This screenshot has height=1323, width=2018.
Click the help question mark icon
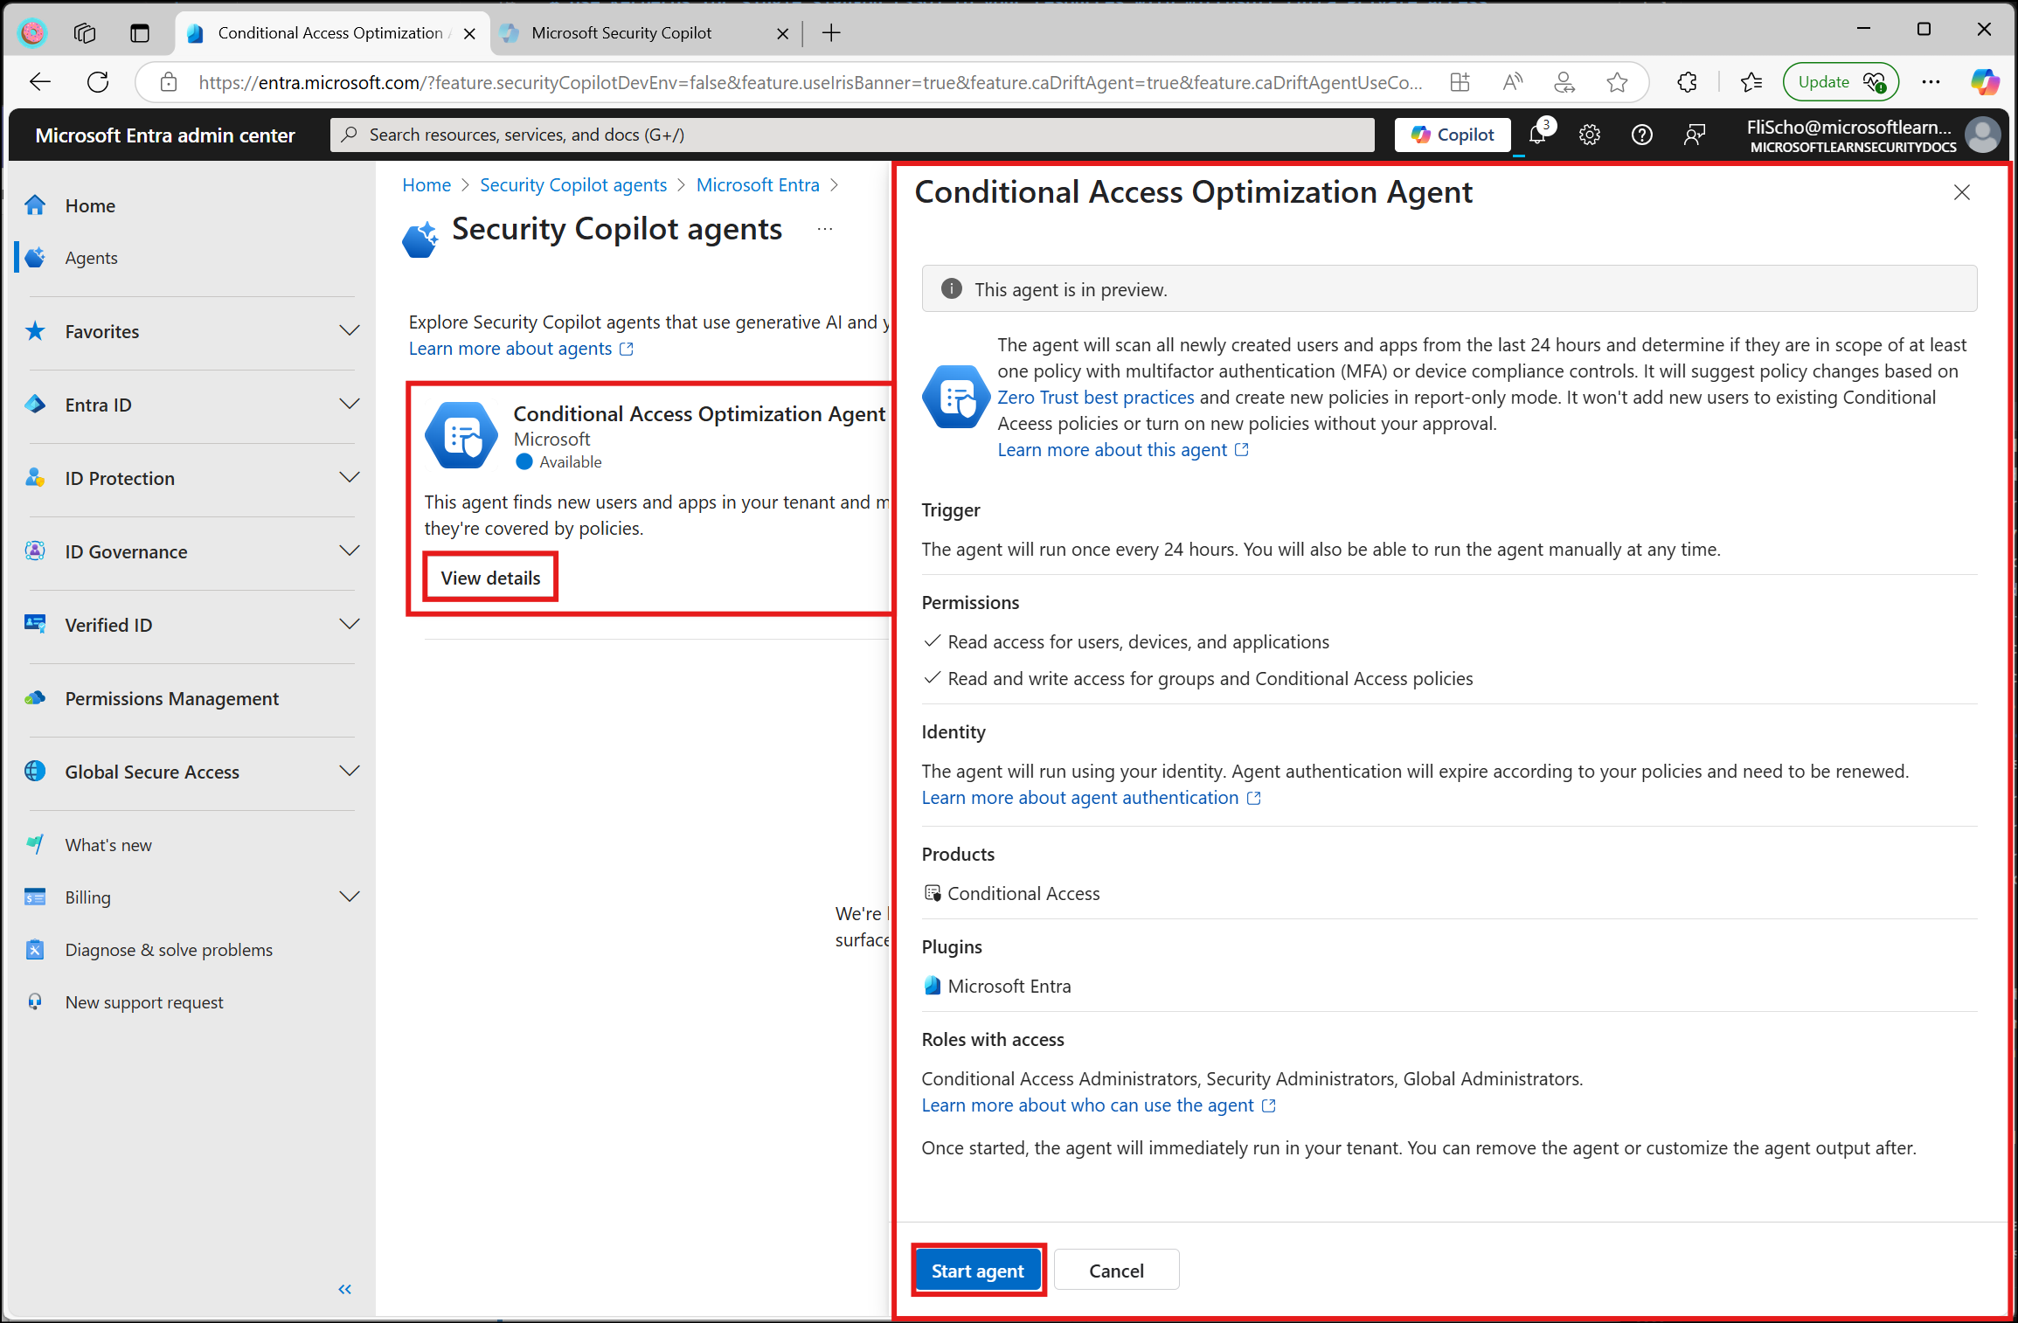pos(1641,135)
